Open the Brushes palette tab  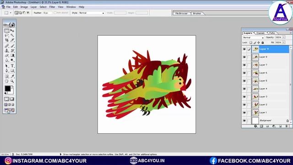197,13
